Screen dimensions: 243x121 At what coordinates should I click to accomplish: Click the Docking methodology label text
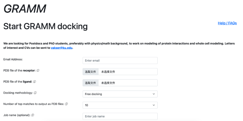tap(18, 93)
